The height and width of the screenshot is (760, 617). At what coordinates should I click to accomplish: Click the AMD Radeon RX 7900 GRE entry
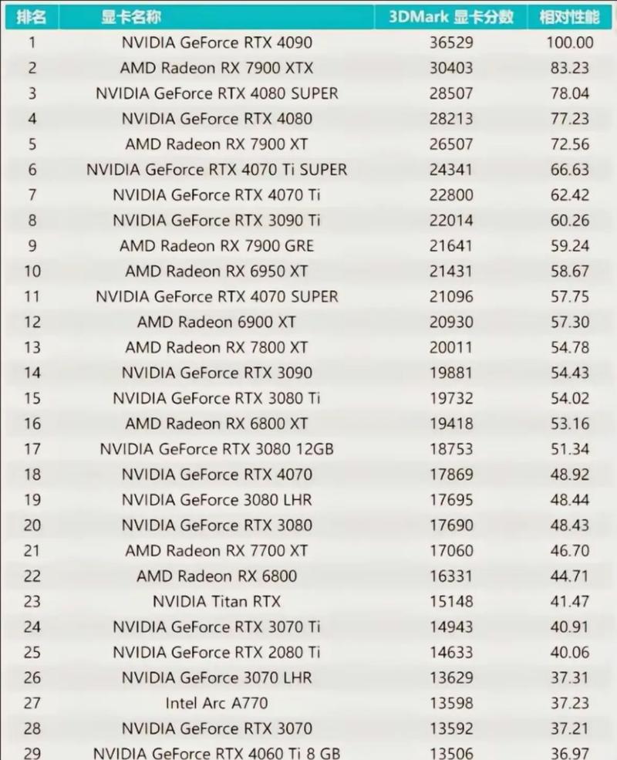(217, 245)
